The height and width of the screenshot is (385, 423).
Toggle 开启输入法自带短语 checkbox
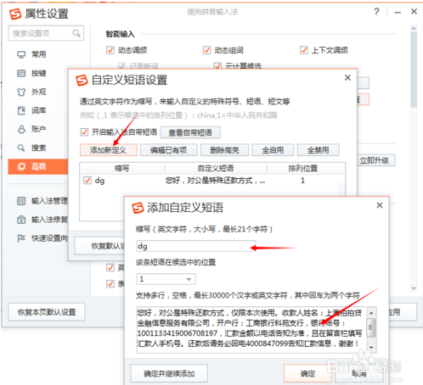click(x=84, y=132)
